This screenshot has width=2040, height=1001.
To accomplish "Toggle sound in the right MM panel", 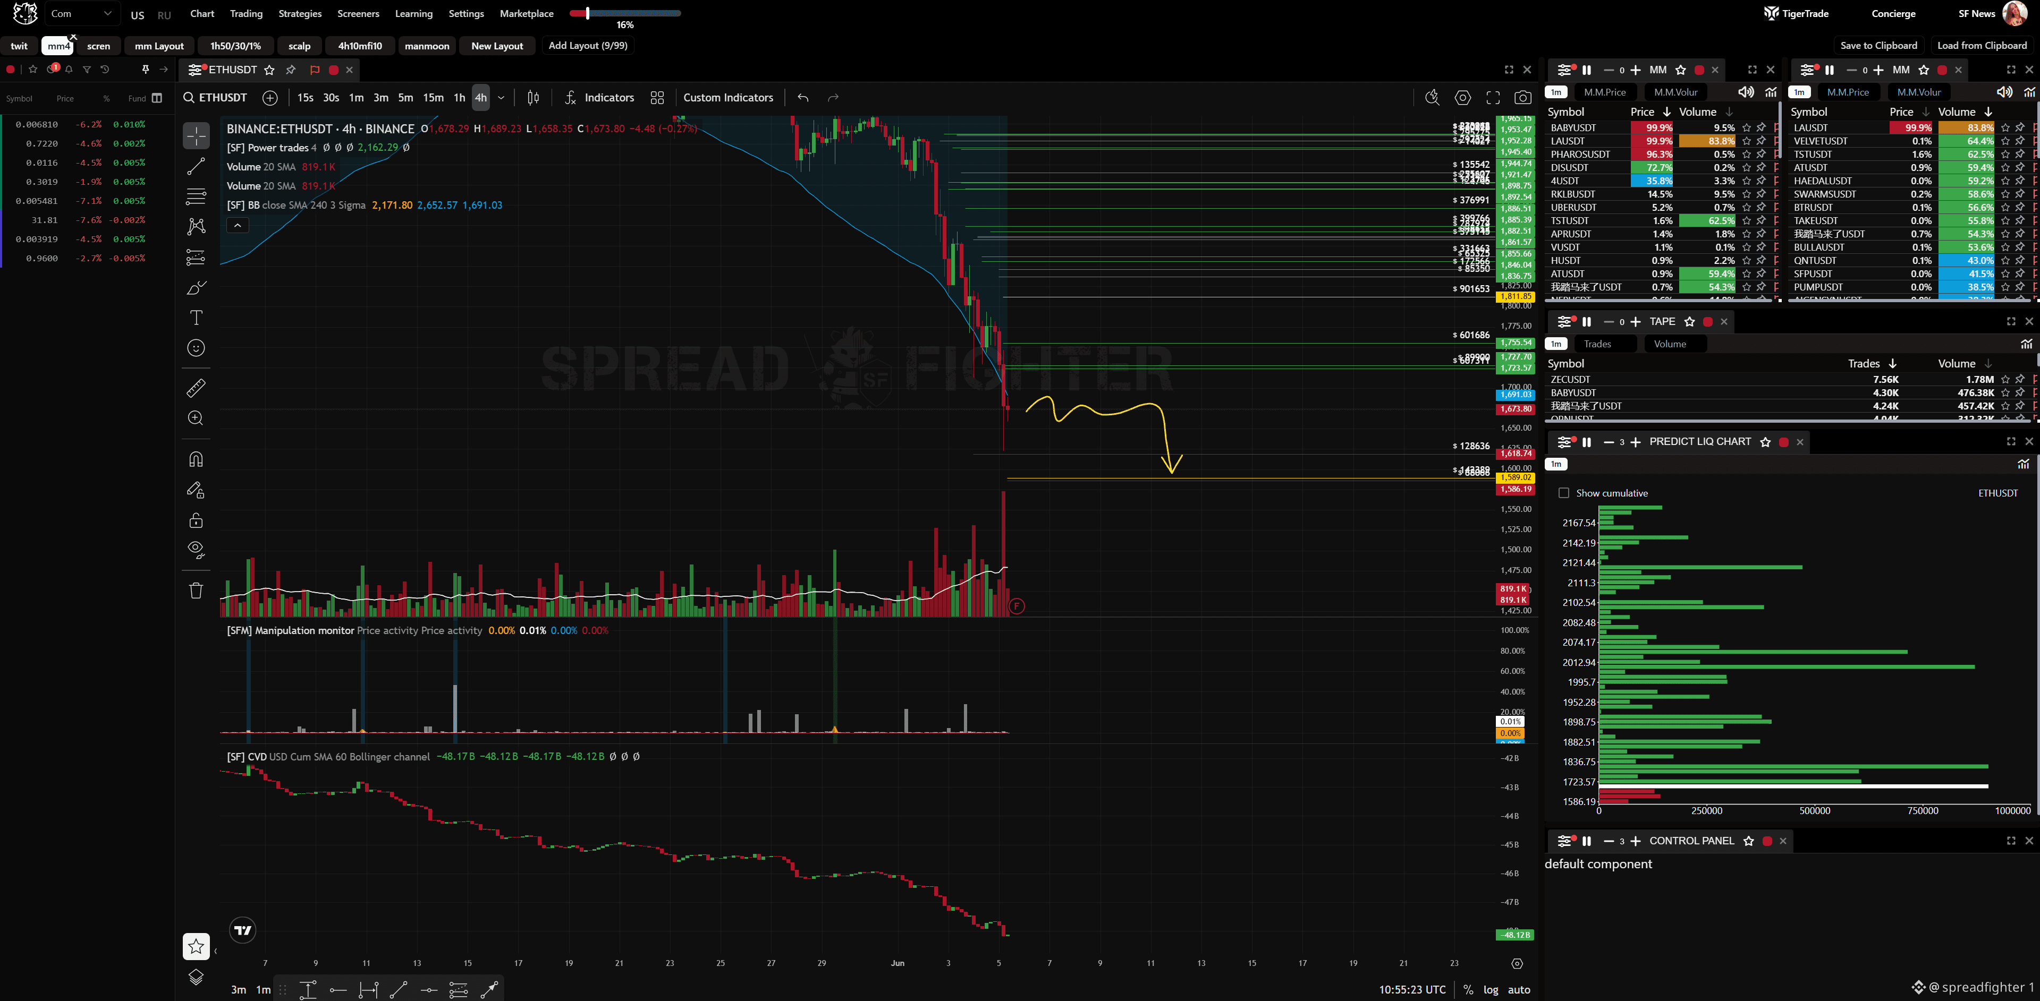I will [x=2004, y=92].
